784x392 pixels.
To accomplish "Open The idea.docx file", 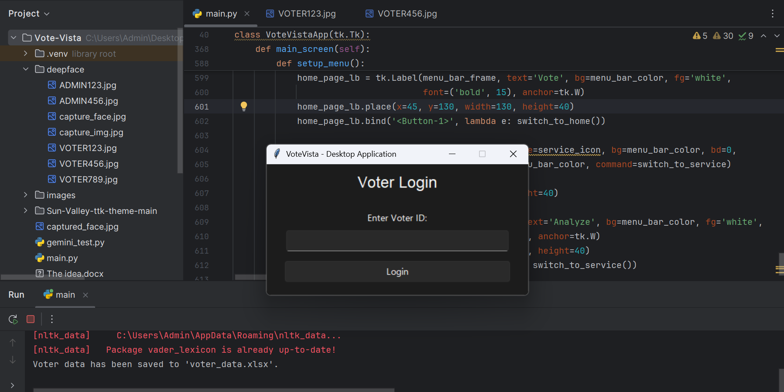I will (75, 274).
